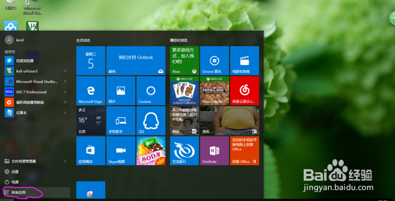Open the 北京 weather tile

point(91,121)
